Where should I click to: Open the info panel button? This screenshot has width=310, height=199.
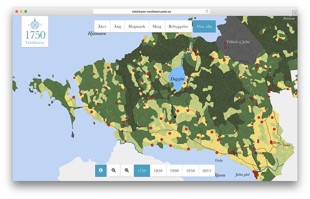(101, 171)
